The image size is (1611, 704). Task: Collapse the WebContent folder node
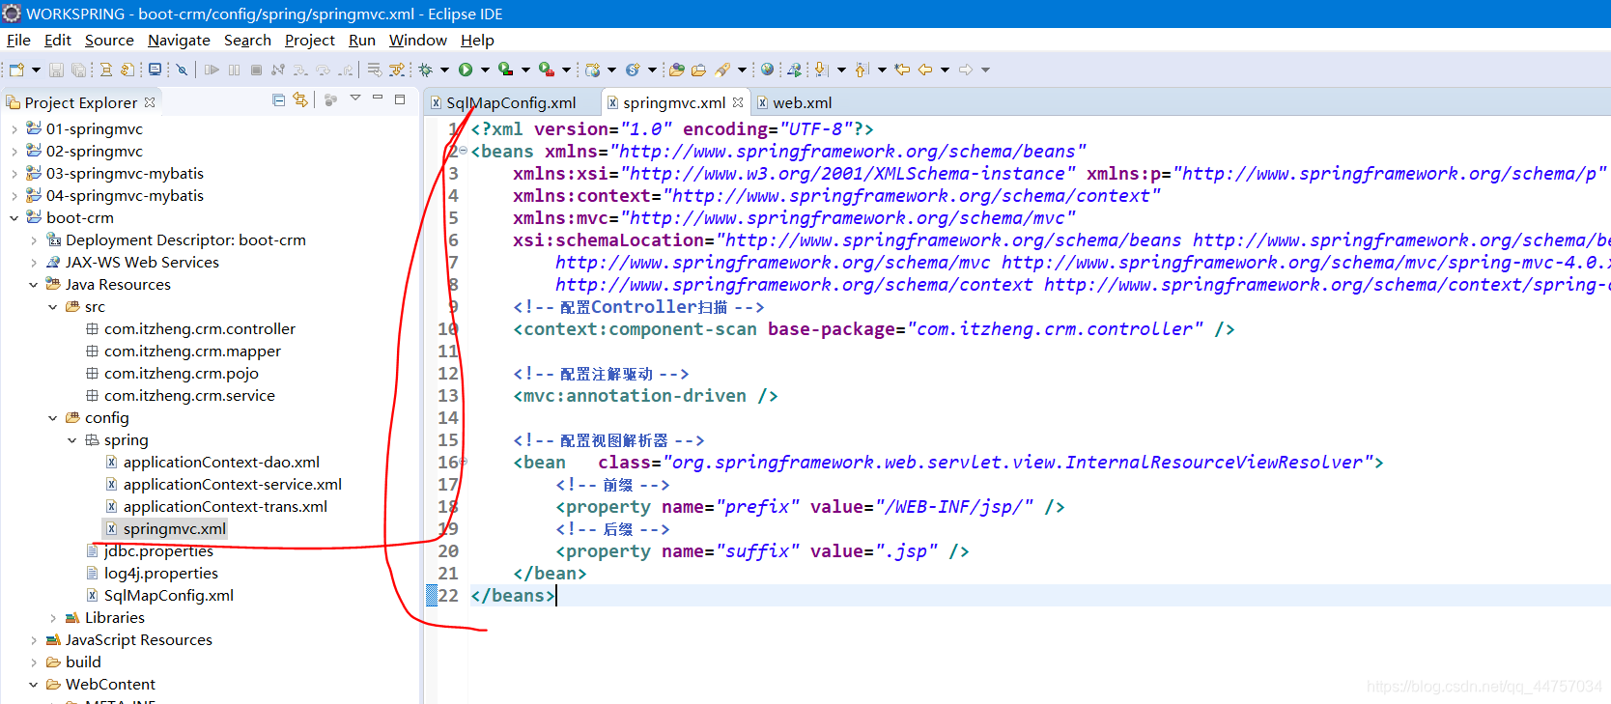34,685
